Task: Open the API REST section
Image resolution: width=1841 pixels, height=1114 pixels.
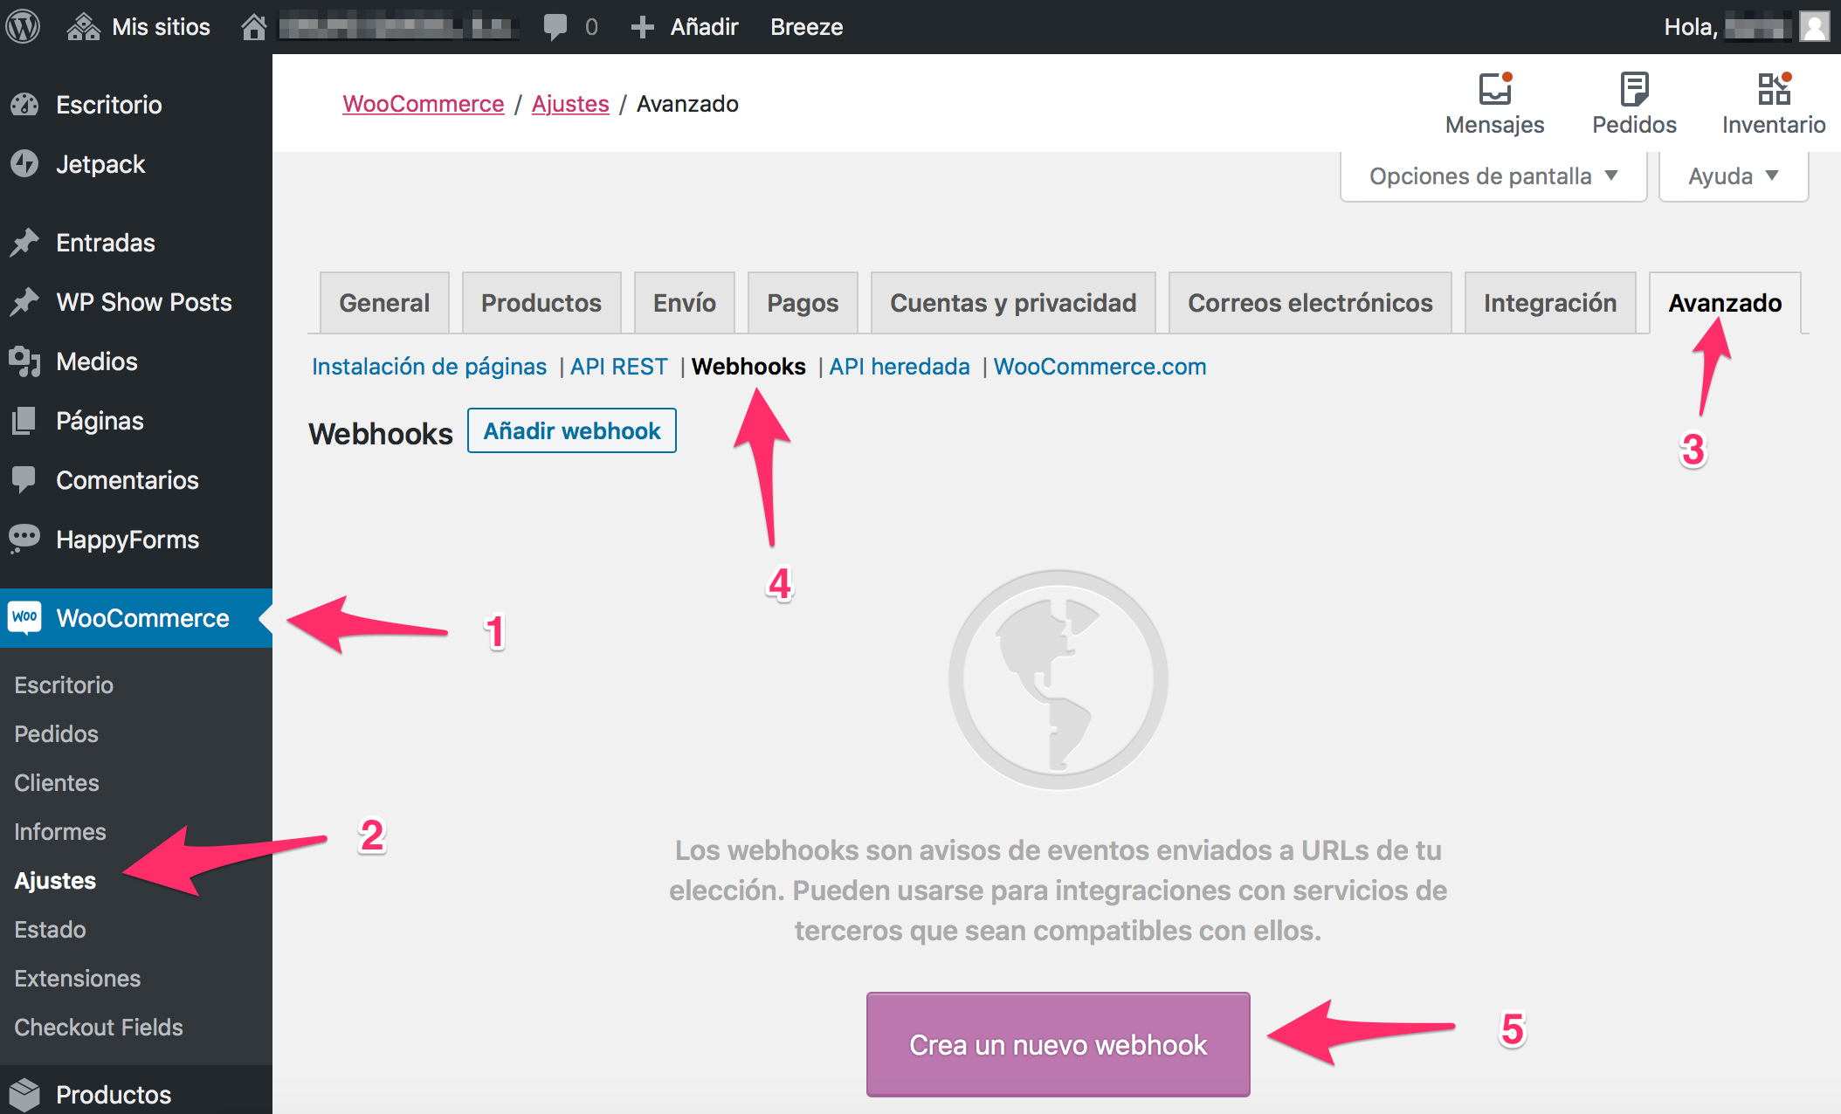Action: [619, 367]
